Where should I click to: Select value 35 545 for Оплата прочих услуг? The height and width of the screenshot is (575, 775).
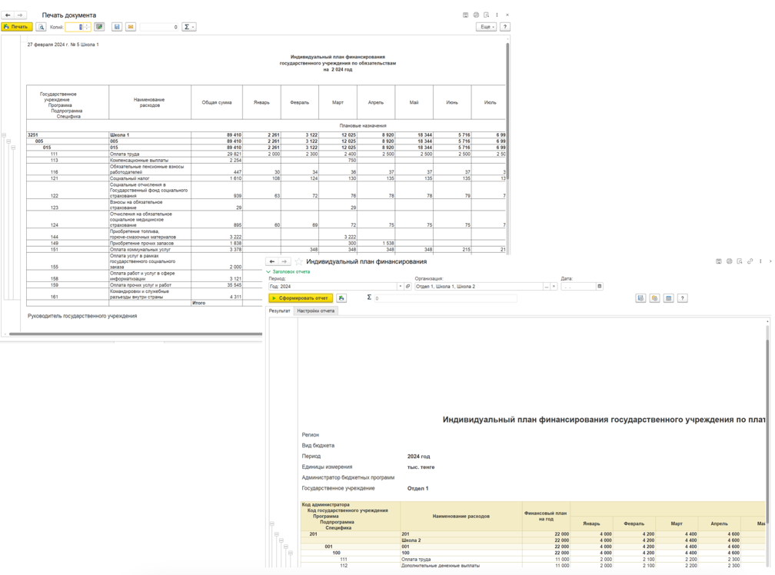[217, 285]
